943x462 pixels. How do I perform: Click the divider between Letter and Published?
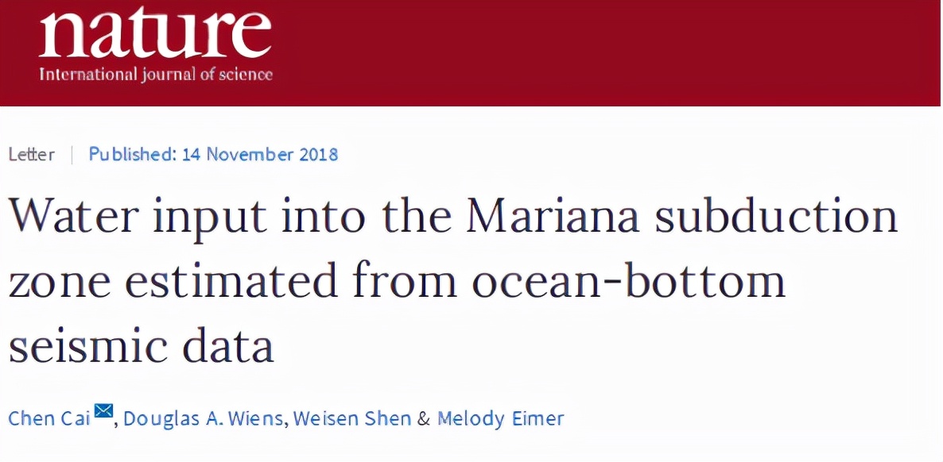pos(72,154)
